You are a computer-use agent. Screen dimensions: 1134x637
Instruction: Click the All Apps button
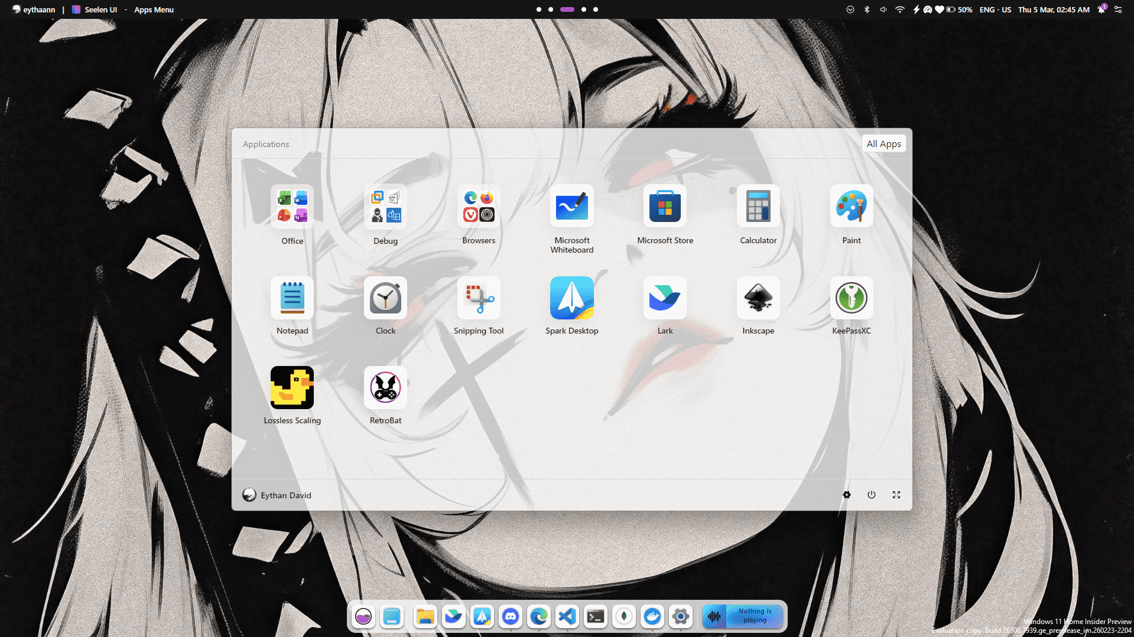[x=883, y=143]
